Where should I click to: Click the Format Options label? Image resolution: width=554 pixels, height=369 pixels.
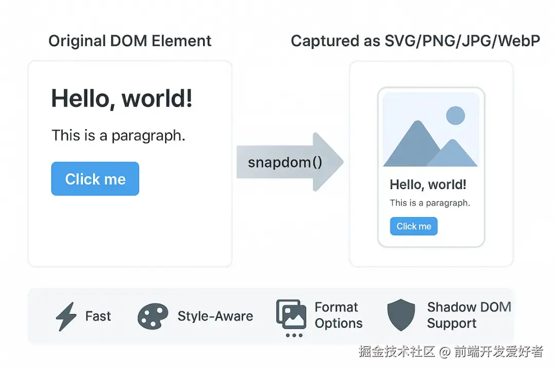click(x=339, y=315)
